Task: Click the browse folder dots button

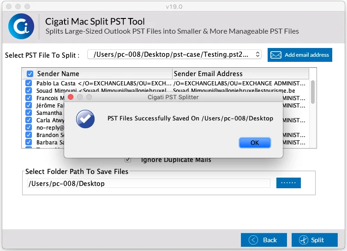Action: coord(288,183)
